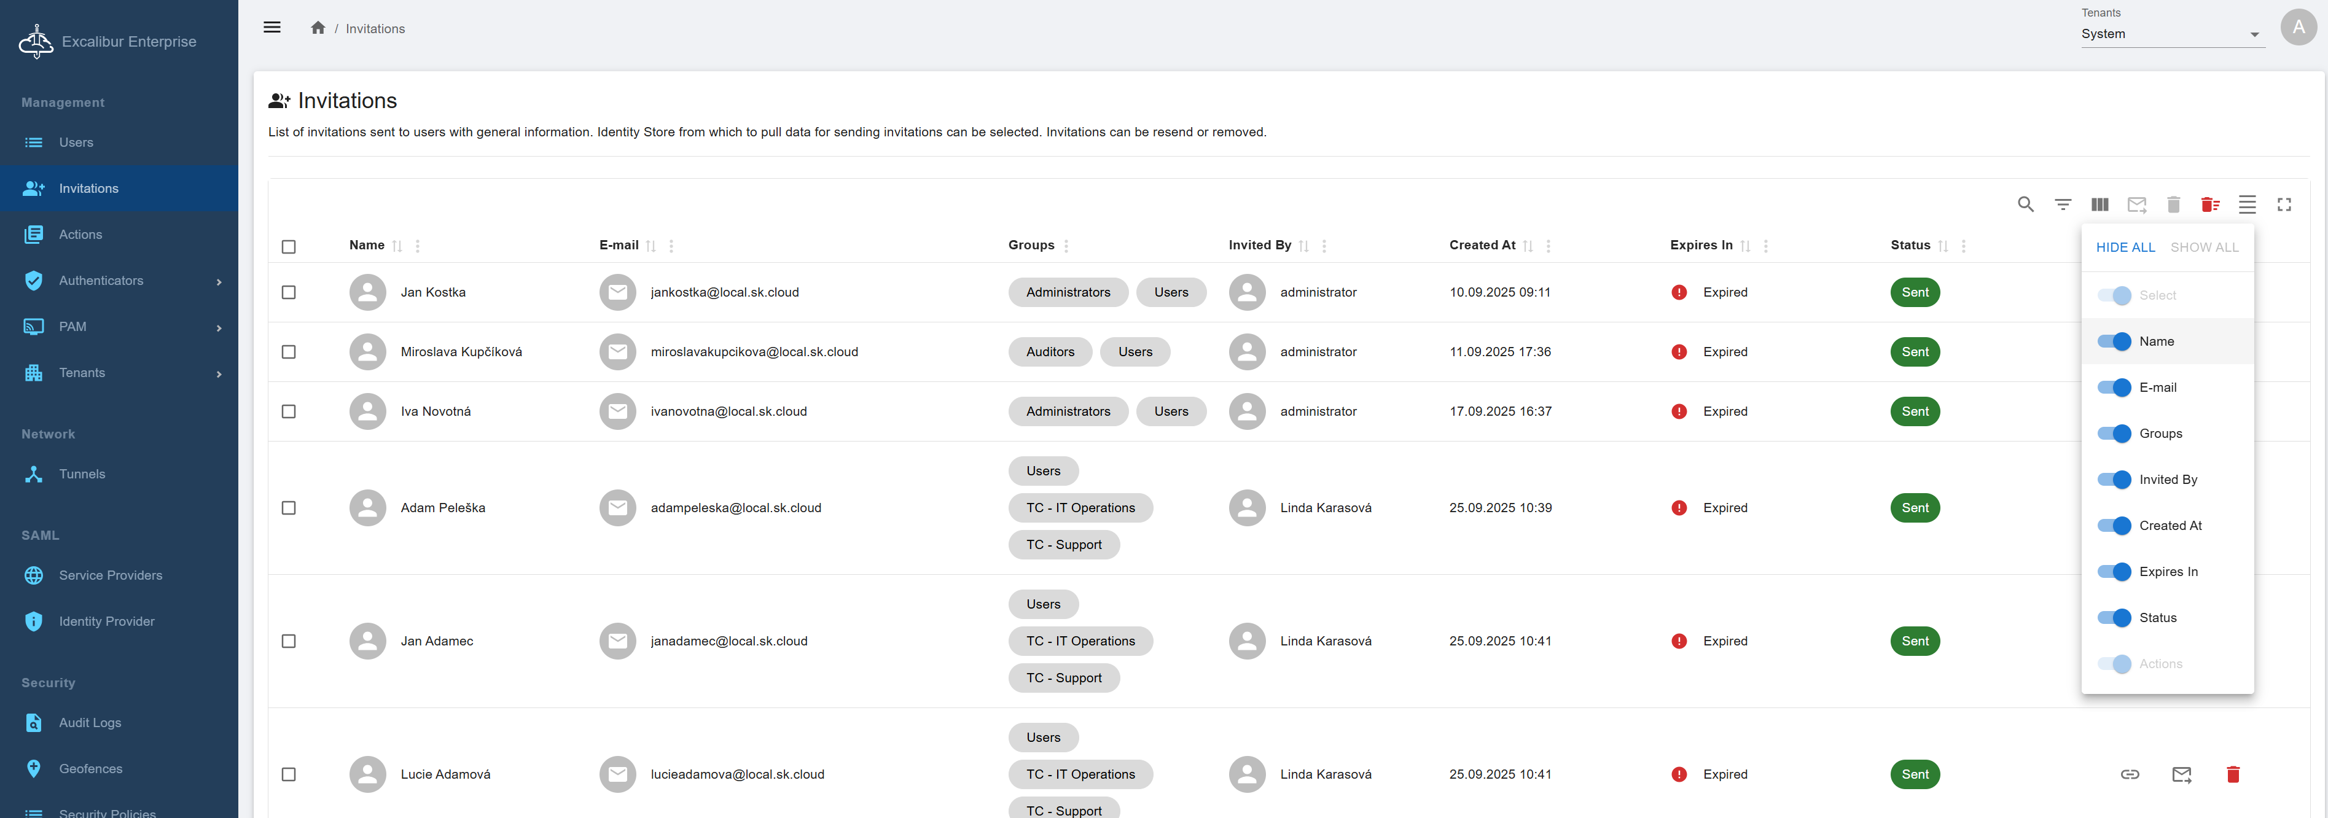Open the filter list icon
The height and width of the screenshot is (818, 2328).
point(2062,204)
